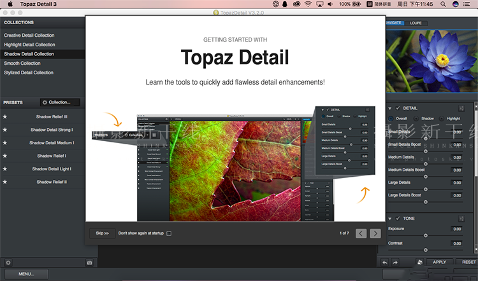478x281 pixels.
Task: Click the Medium Details slider handle
Action: click(426, 164)
